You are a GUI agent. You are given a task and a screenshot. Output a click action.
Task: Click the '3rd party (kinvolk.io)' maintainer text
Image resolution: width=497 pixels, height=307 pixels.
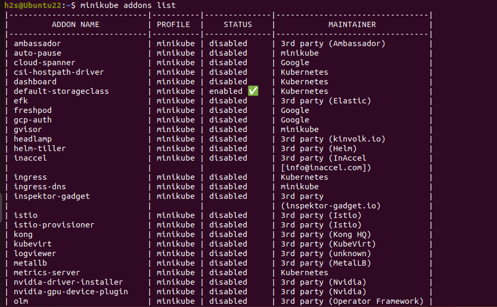coord(333,139)
